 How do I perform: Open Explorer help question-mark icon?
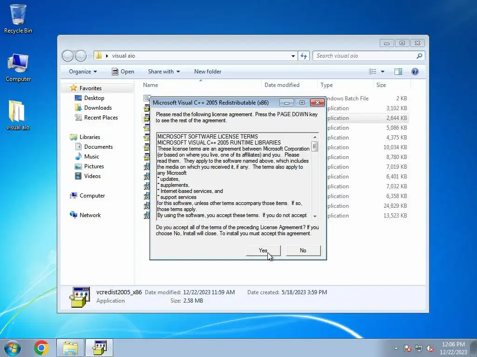click(x=415, y=72)
